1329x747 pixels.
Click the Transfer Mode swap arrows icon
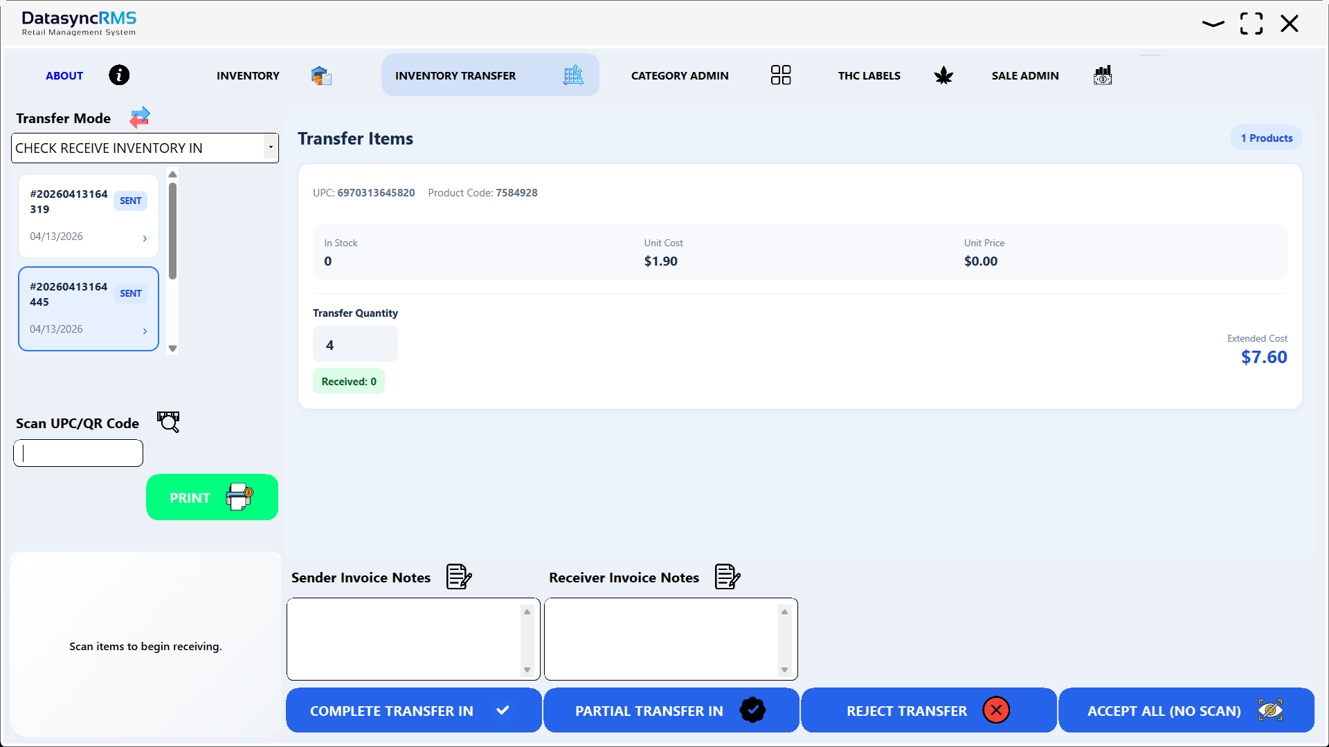coord(140,118)
